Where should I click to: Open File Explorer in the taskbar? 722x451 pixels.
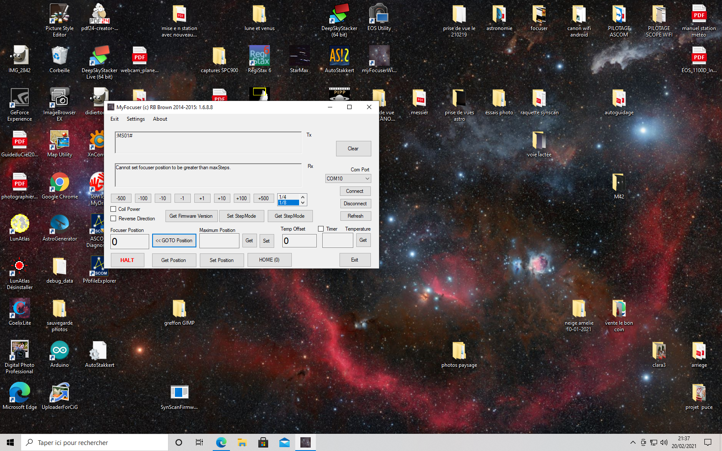click(x=242, y=442)
